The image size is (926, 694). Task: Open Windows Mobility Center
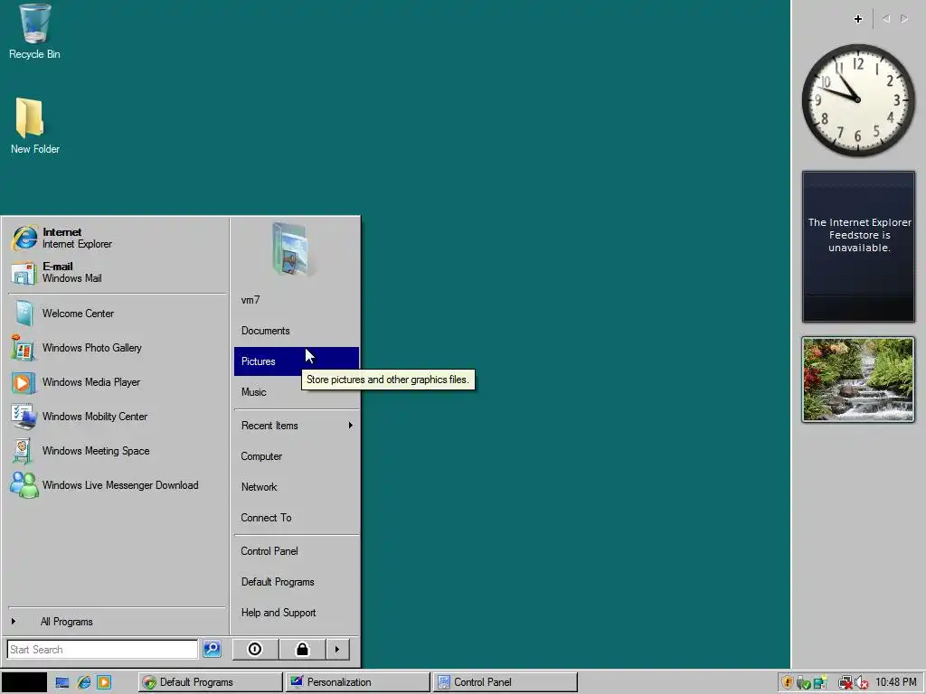(x=116, y=416)
